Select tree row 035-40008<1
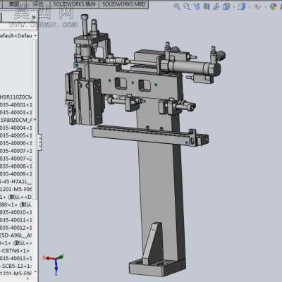 [x=16, y=166]
